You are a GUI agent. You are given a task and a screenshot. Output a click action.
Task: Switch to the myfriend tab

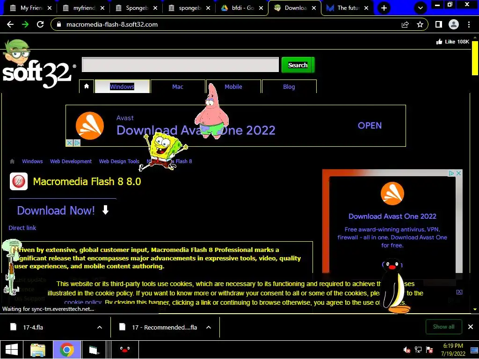pyautogui.click(x=81, y=8)
